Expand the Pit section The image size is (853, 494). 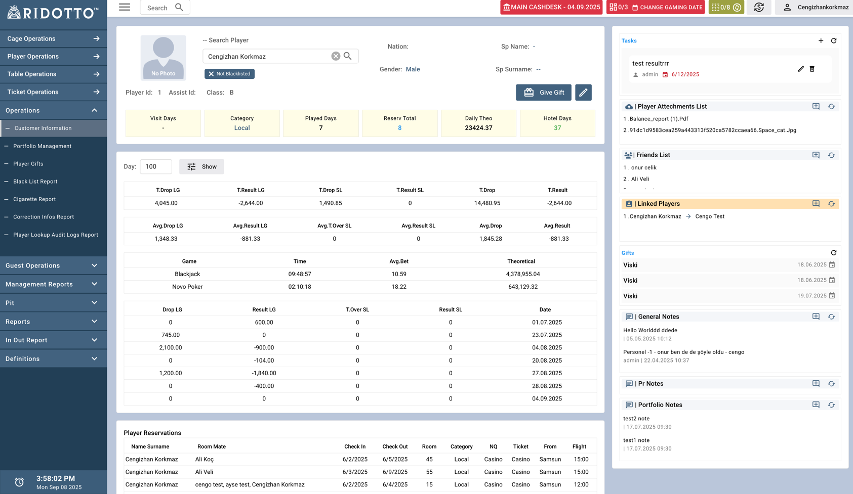(53, 303)
